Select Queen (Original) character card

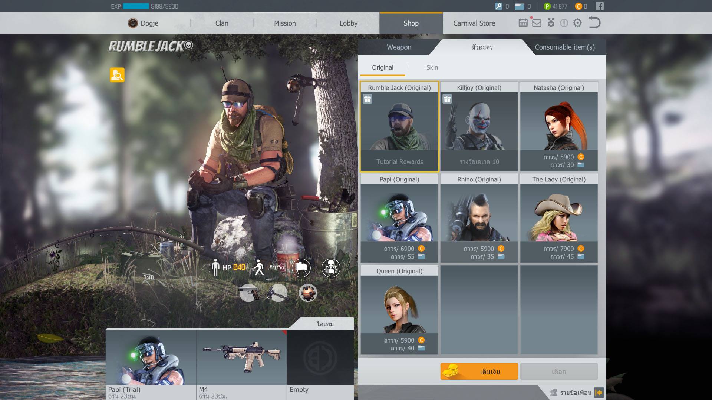coord(399,310)
